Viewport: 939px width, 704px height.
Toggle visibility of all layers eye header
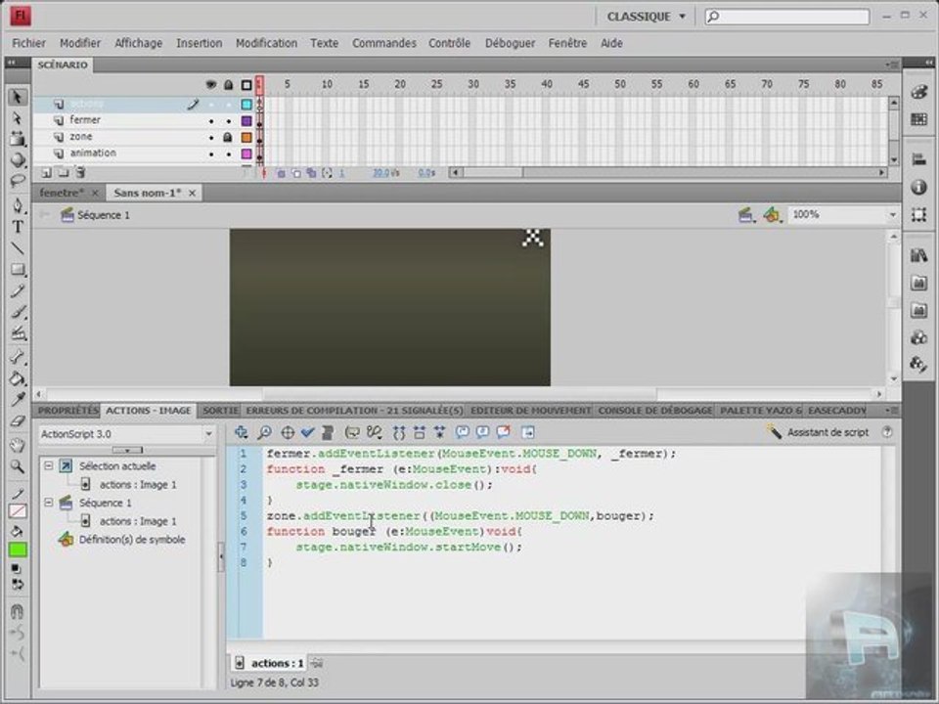tap(211, 85)
